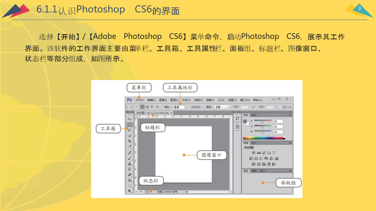This screenshot has height=211, width=376.
Task: Activate New Selection mode button
Action: pyautogui.click(x=142, y=107)
